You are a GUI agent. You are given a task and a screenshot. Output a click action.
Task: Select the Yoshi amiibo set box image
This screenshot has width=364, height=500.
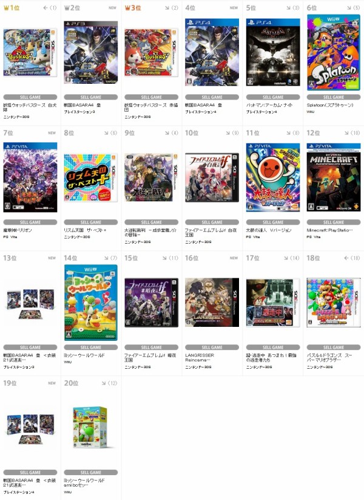tap(90, 427)
